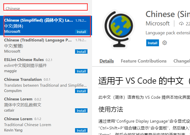Install ESLint Chinese Rules by maggie

click(81, 71)
